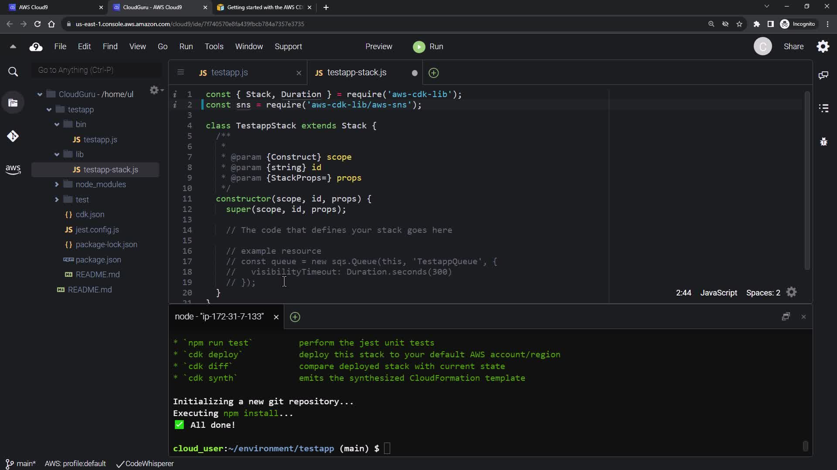Open the Source Control git panel icon
This screenshot has width=837, height=470.
pyautogui.click(x=13, y=136)
